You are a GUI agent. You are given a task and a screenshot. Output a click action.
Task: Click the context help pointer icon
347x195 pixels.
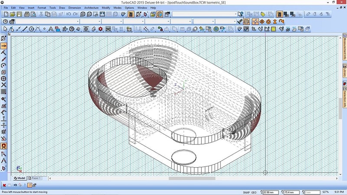pos(241,14)
